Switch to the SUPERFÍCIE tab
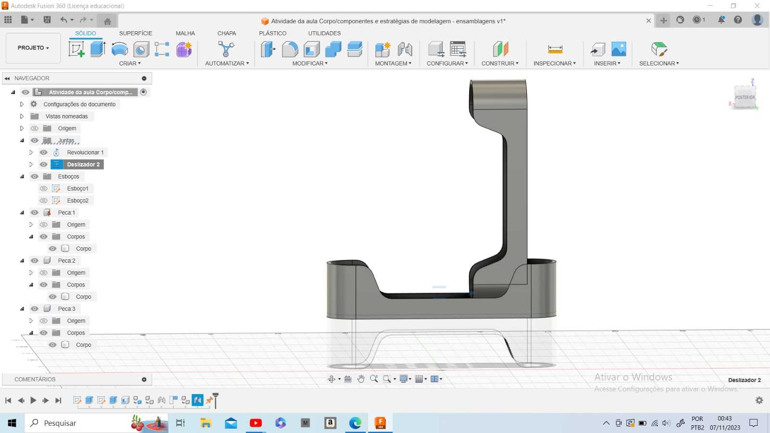The image size is (770, 433). pos(136,33)
